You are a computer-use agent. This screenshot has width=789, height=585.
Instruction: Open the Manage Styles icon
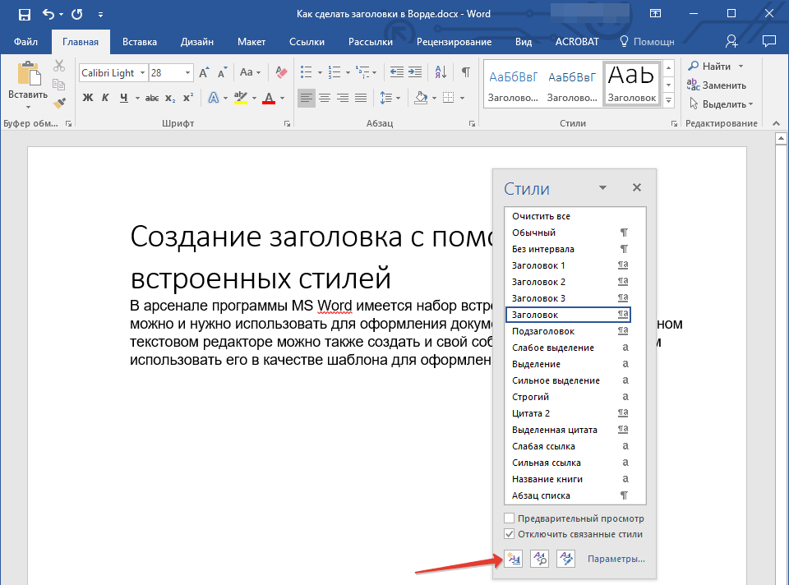[x=566, y=560]
